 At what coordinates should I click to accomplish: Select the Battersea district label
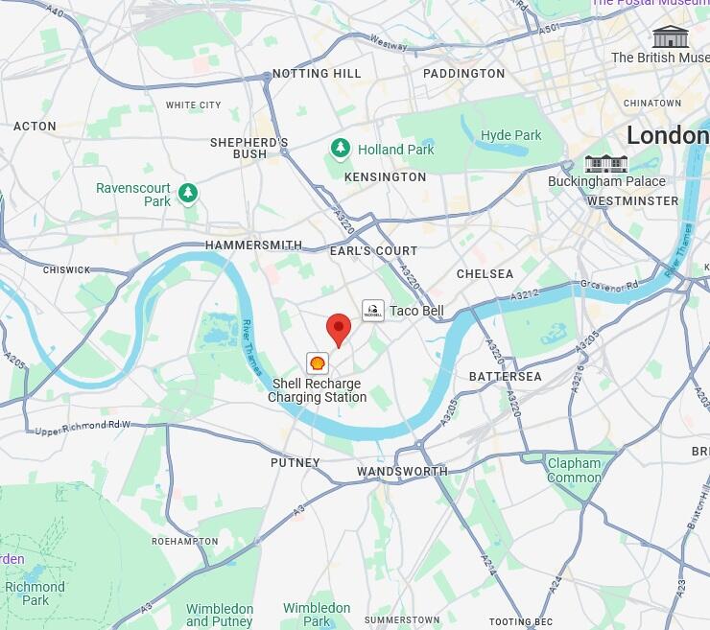tap(506, 377)
